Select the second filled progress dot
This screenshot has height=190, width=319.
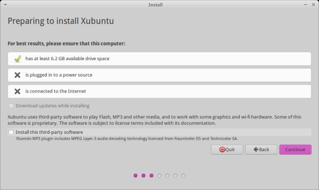click(x=144, y=176)
